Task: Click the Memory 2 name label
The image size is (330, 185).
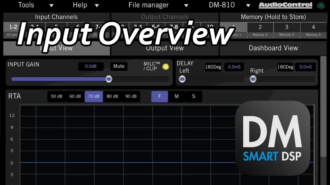Action: click(260, 35)
